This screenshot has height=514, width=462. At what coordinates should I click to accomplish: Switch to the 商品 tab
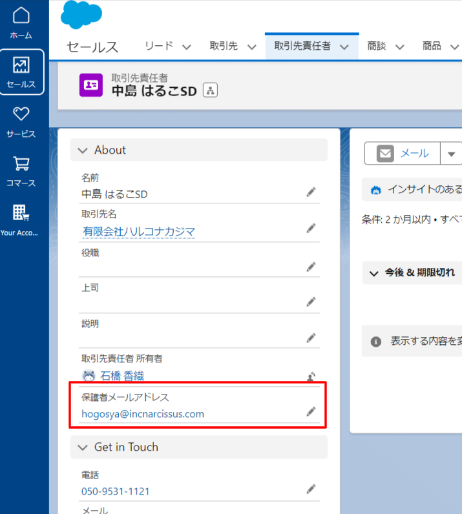click(x=432, y=46)
